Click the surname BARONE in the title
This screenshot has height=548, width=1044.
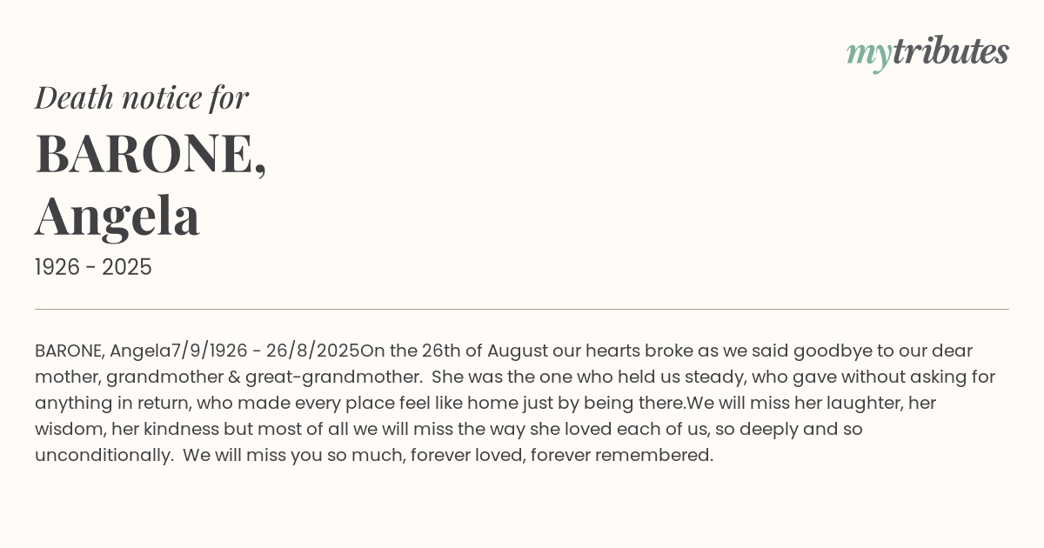click(x=150, y=154)
